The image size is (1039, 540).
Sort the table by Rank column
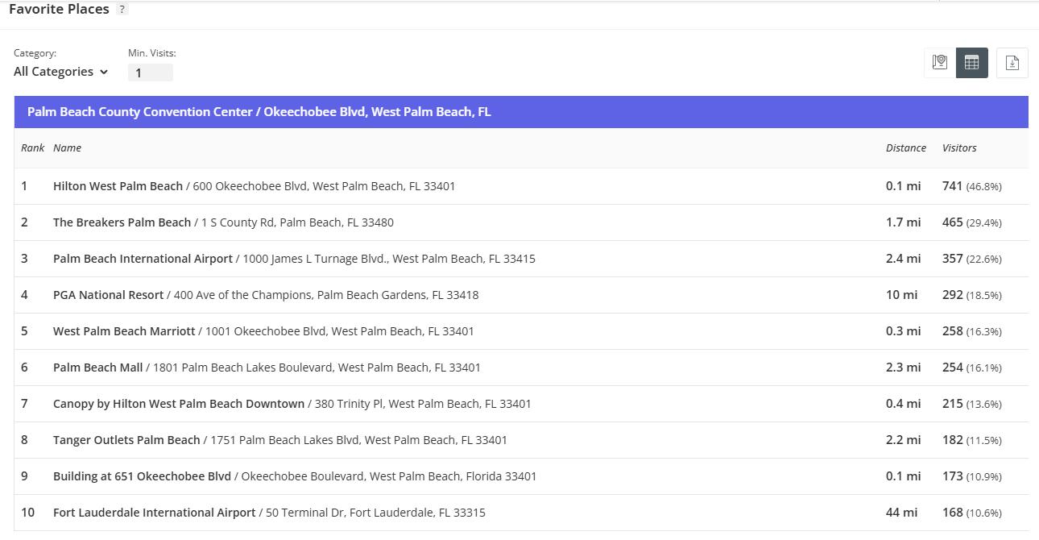pos(33,148)
